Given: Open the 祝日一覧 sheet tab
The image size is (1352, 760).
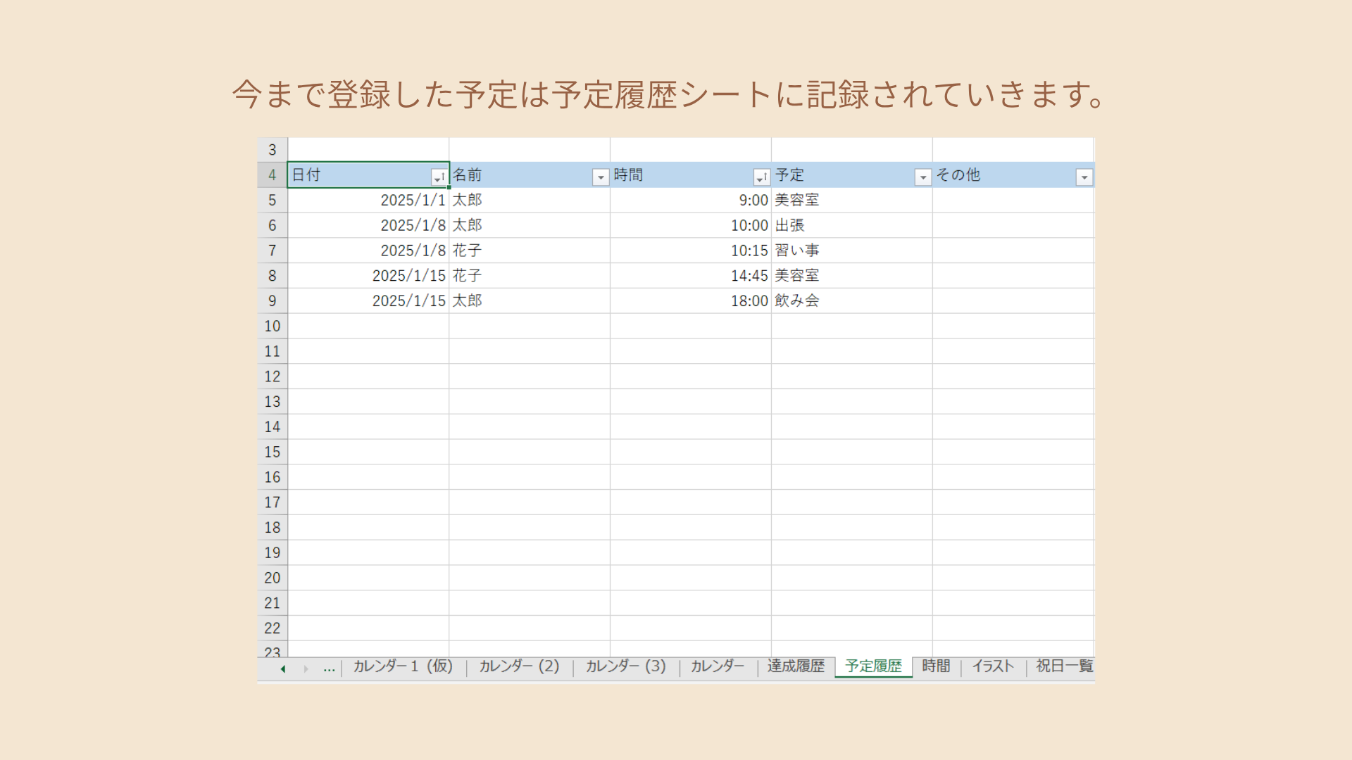Looking at the screenshot, I should (1064, 666).
